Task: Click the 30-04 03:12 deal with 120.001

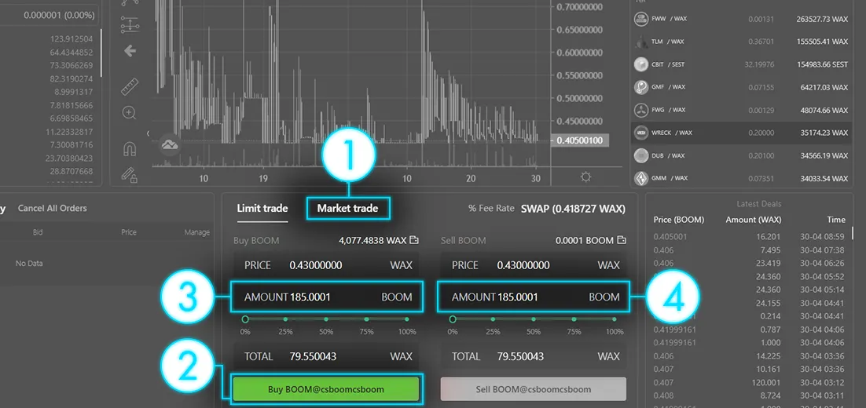Action: click(x=749, y=382)
